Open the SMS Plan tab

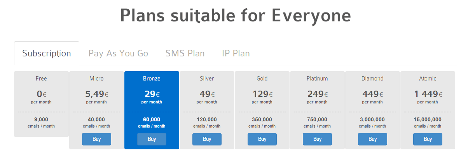coord(185,54)
